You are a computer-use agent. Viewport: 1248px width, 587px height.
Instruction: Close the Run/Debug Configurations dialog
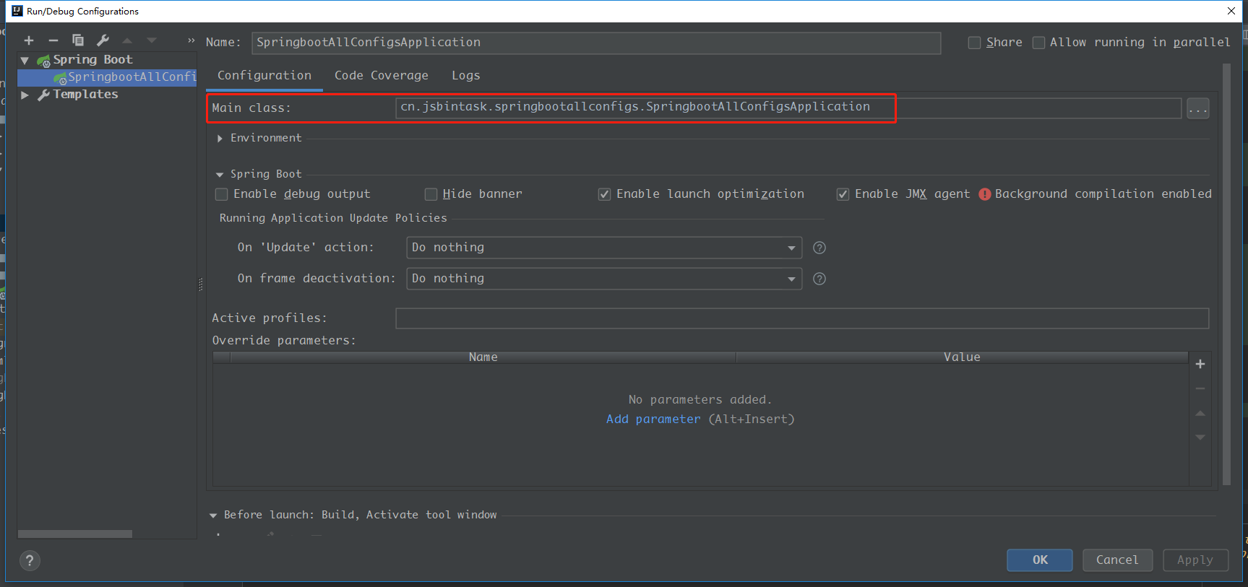click(x=1231, y=11)
